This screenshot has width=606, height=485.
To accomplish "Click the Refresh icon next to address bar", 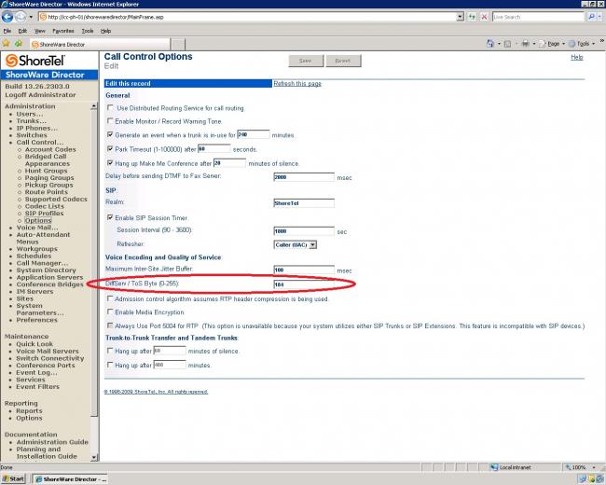I will [472, 17].
